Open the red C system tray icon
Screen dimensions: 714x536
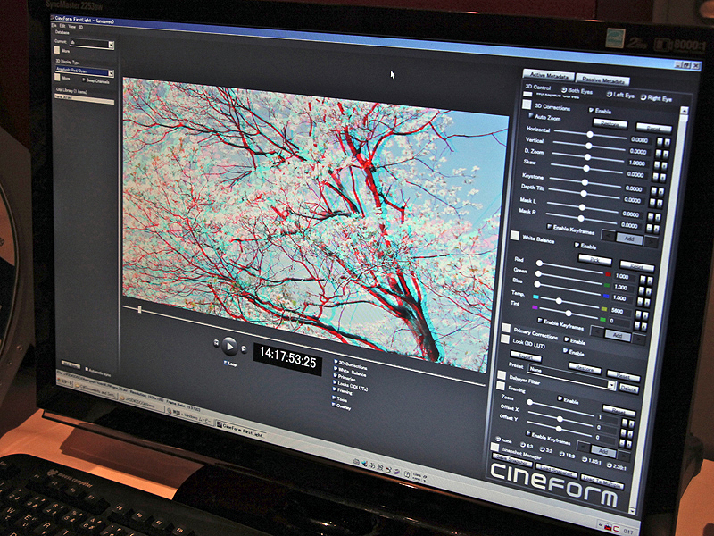(x=615, y=529)
